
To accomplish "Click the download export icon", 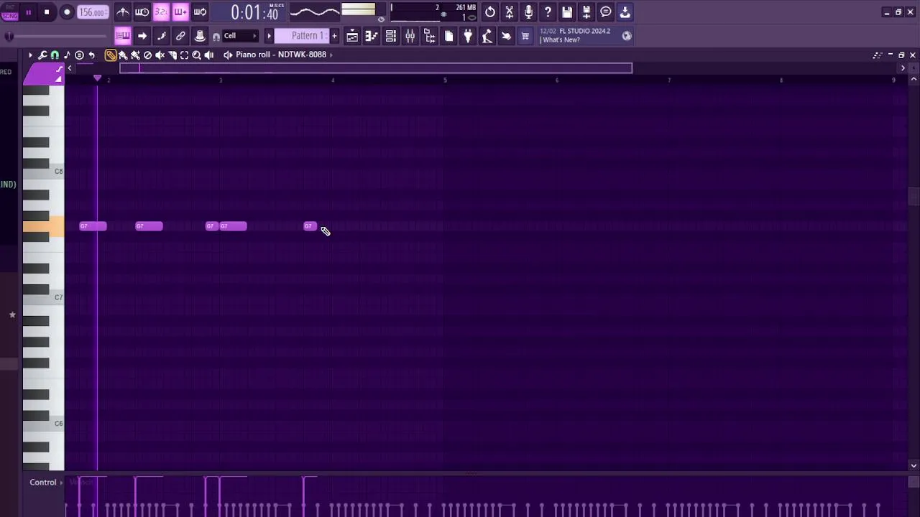I will [x=625, y=11].
